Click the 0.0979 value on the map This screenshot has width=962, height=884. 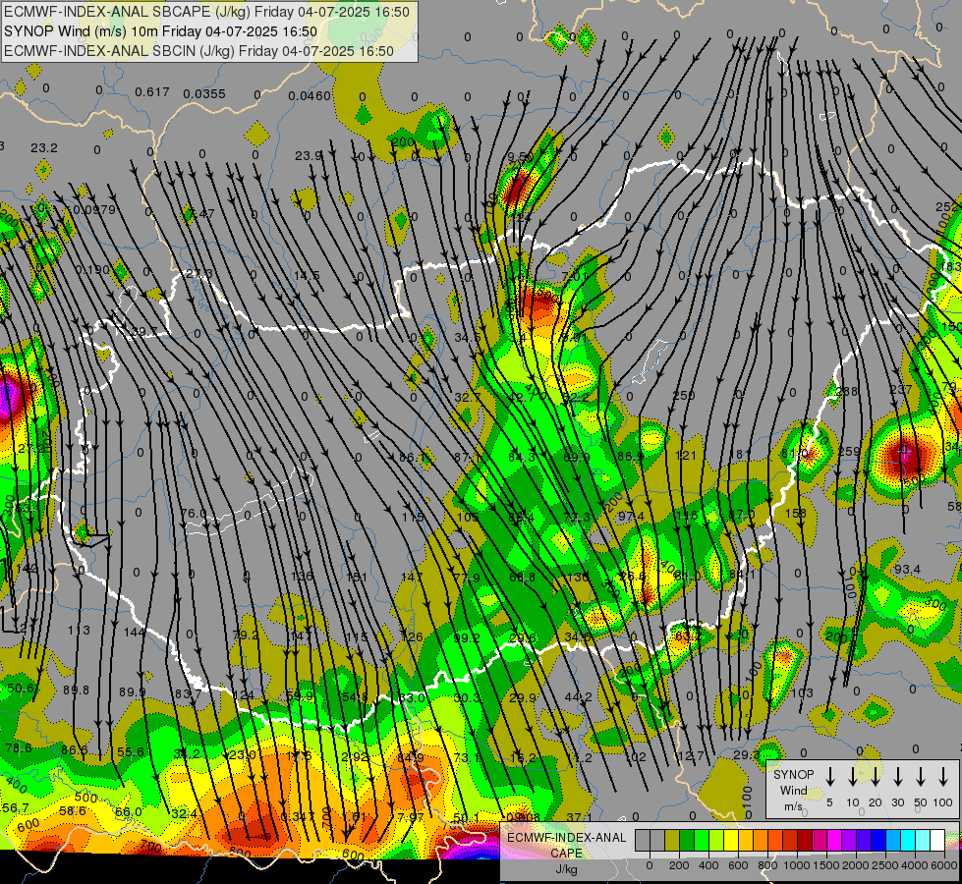click(x=94, y=210)
